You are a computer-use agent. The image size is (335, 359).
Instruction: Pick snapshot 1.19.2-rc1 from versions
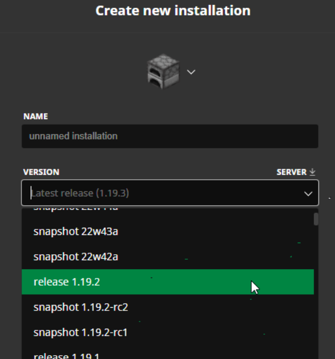tap(167, 332)
